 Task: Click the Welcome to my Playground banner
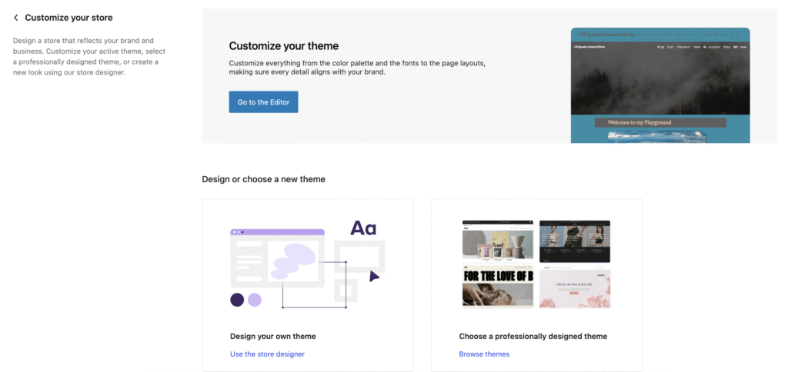tap(659, 122)
